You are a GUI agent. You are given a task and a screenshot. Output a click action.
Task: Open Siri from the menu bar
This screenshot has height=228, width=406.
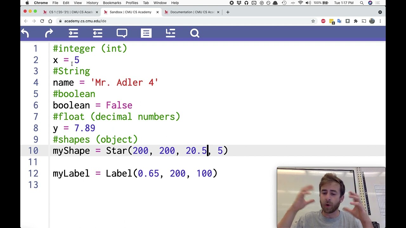(x=370, y=3)
